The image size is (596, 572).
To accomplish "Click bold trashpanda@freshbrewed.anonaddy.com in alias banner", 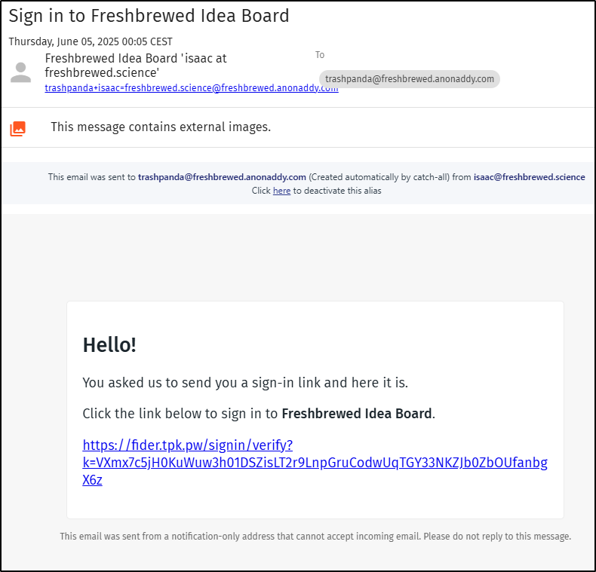I will point(222,177).
